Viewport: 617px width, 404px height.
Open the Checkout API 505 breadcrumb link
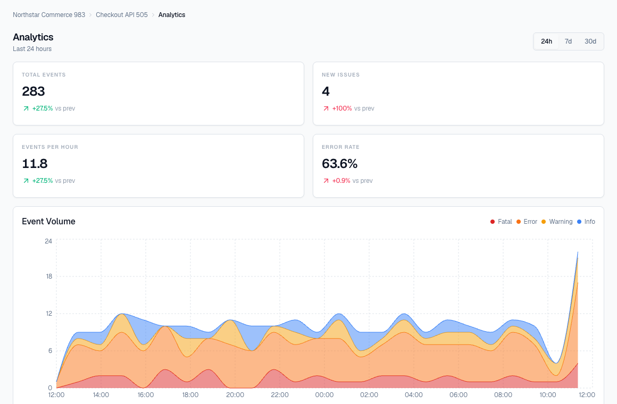coord(122,15)
